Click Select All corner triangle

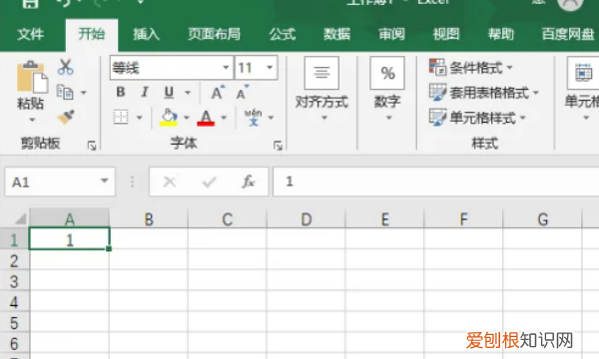coord(21,219)
